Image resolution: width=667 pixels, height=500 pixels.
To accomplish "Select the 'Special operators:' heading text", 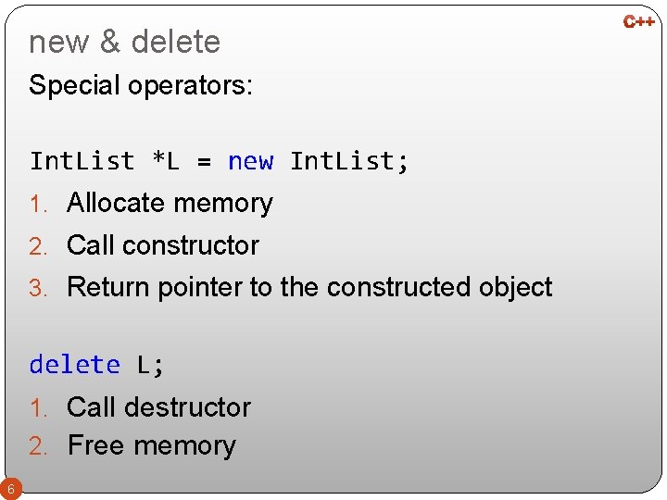I will (141, 85).
